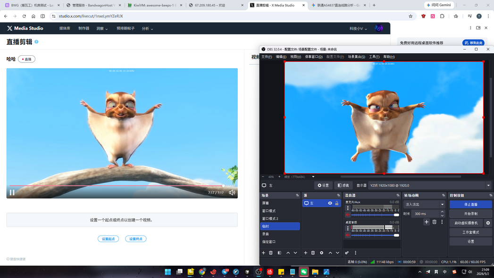Pause the live clip video

coord(12,192)
